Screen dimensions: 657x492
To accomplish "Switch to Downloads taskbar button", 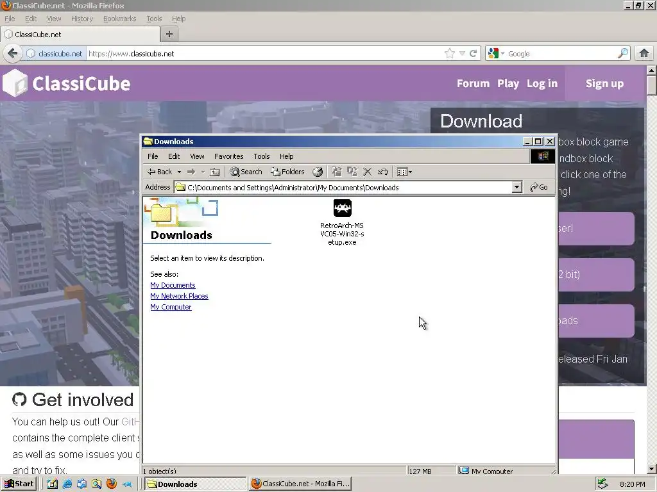I will click(x=195, y=484).
